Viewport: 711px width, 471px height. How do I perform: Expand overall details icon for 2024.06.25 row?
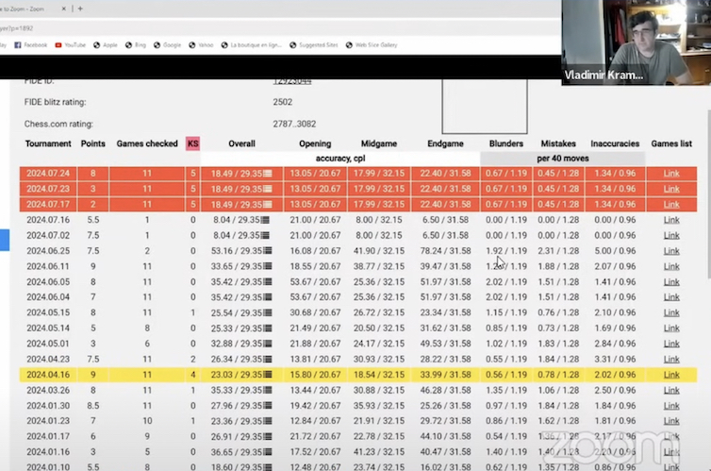click(x=268, y=251)
